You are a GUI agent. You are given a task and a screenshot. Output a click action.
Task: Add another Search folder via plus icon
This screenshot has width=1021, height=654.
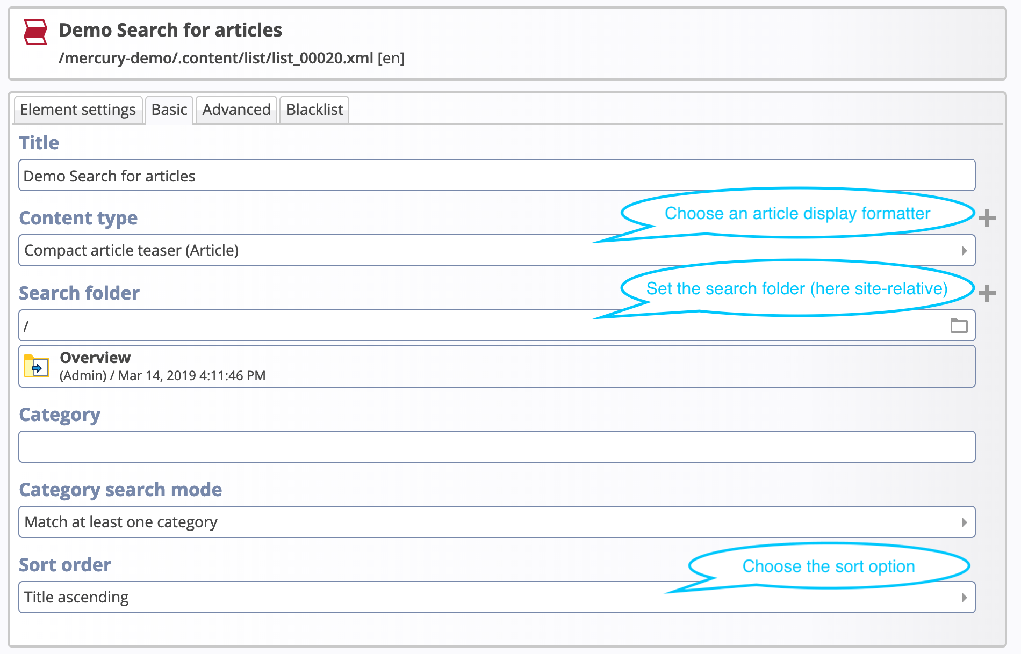click(x=988, y=293)
